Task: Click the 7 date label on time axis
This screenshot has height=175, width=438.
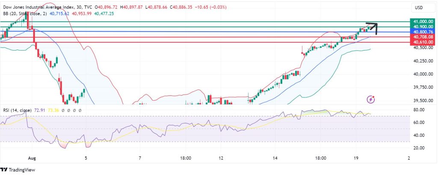Action: [x=140, y=158]
